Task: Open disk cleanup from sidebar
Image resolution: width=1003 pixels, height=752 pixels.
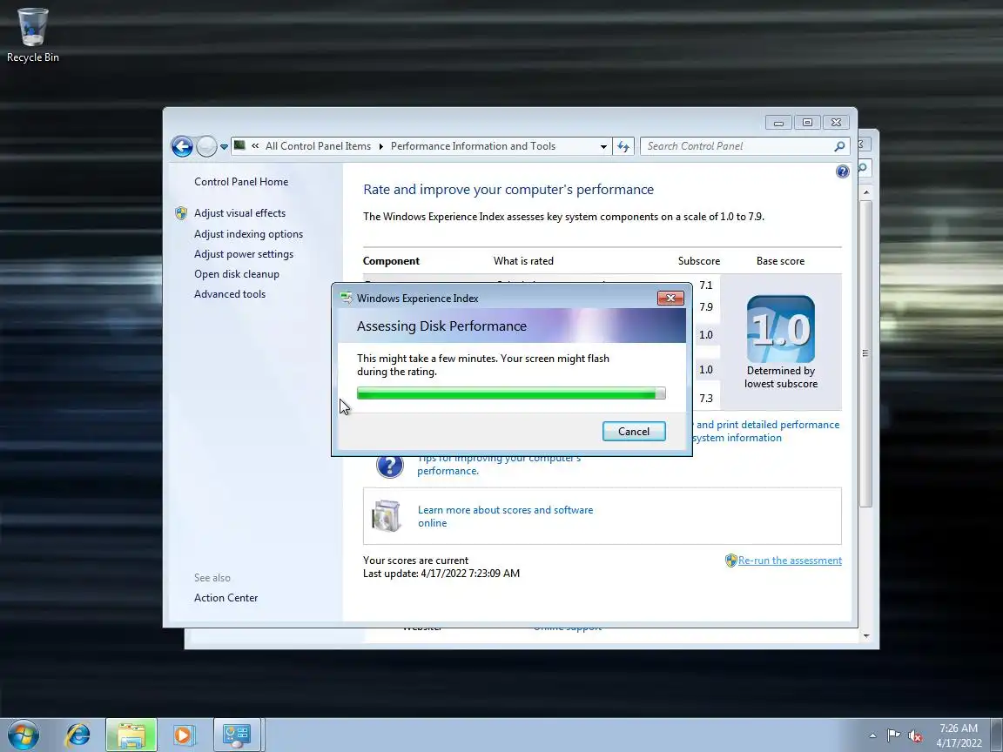Action: click(237, 273)
